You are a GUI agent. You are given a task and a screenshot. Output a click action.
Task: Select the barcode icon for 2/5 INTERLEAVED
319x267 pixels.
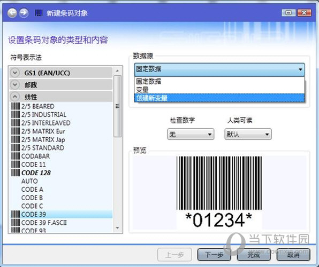click(x=16, y=123)
